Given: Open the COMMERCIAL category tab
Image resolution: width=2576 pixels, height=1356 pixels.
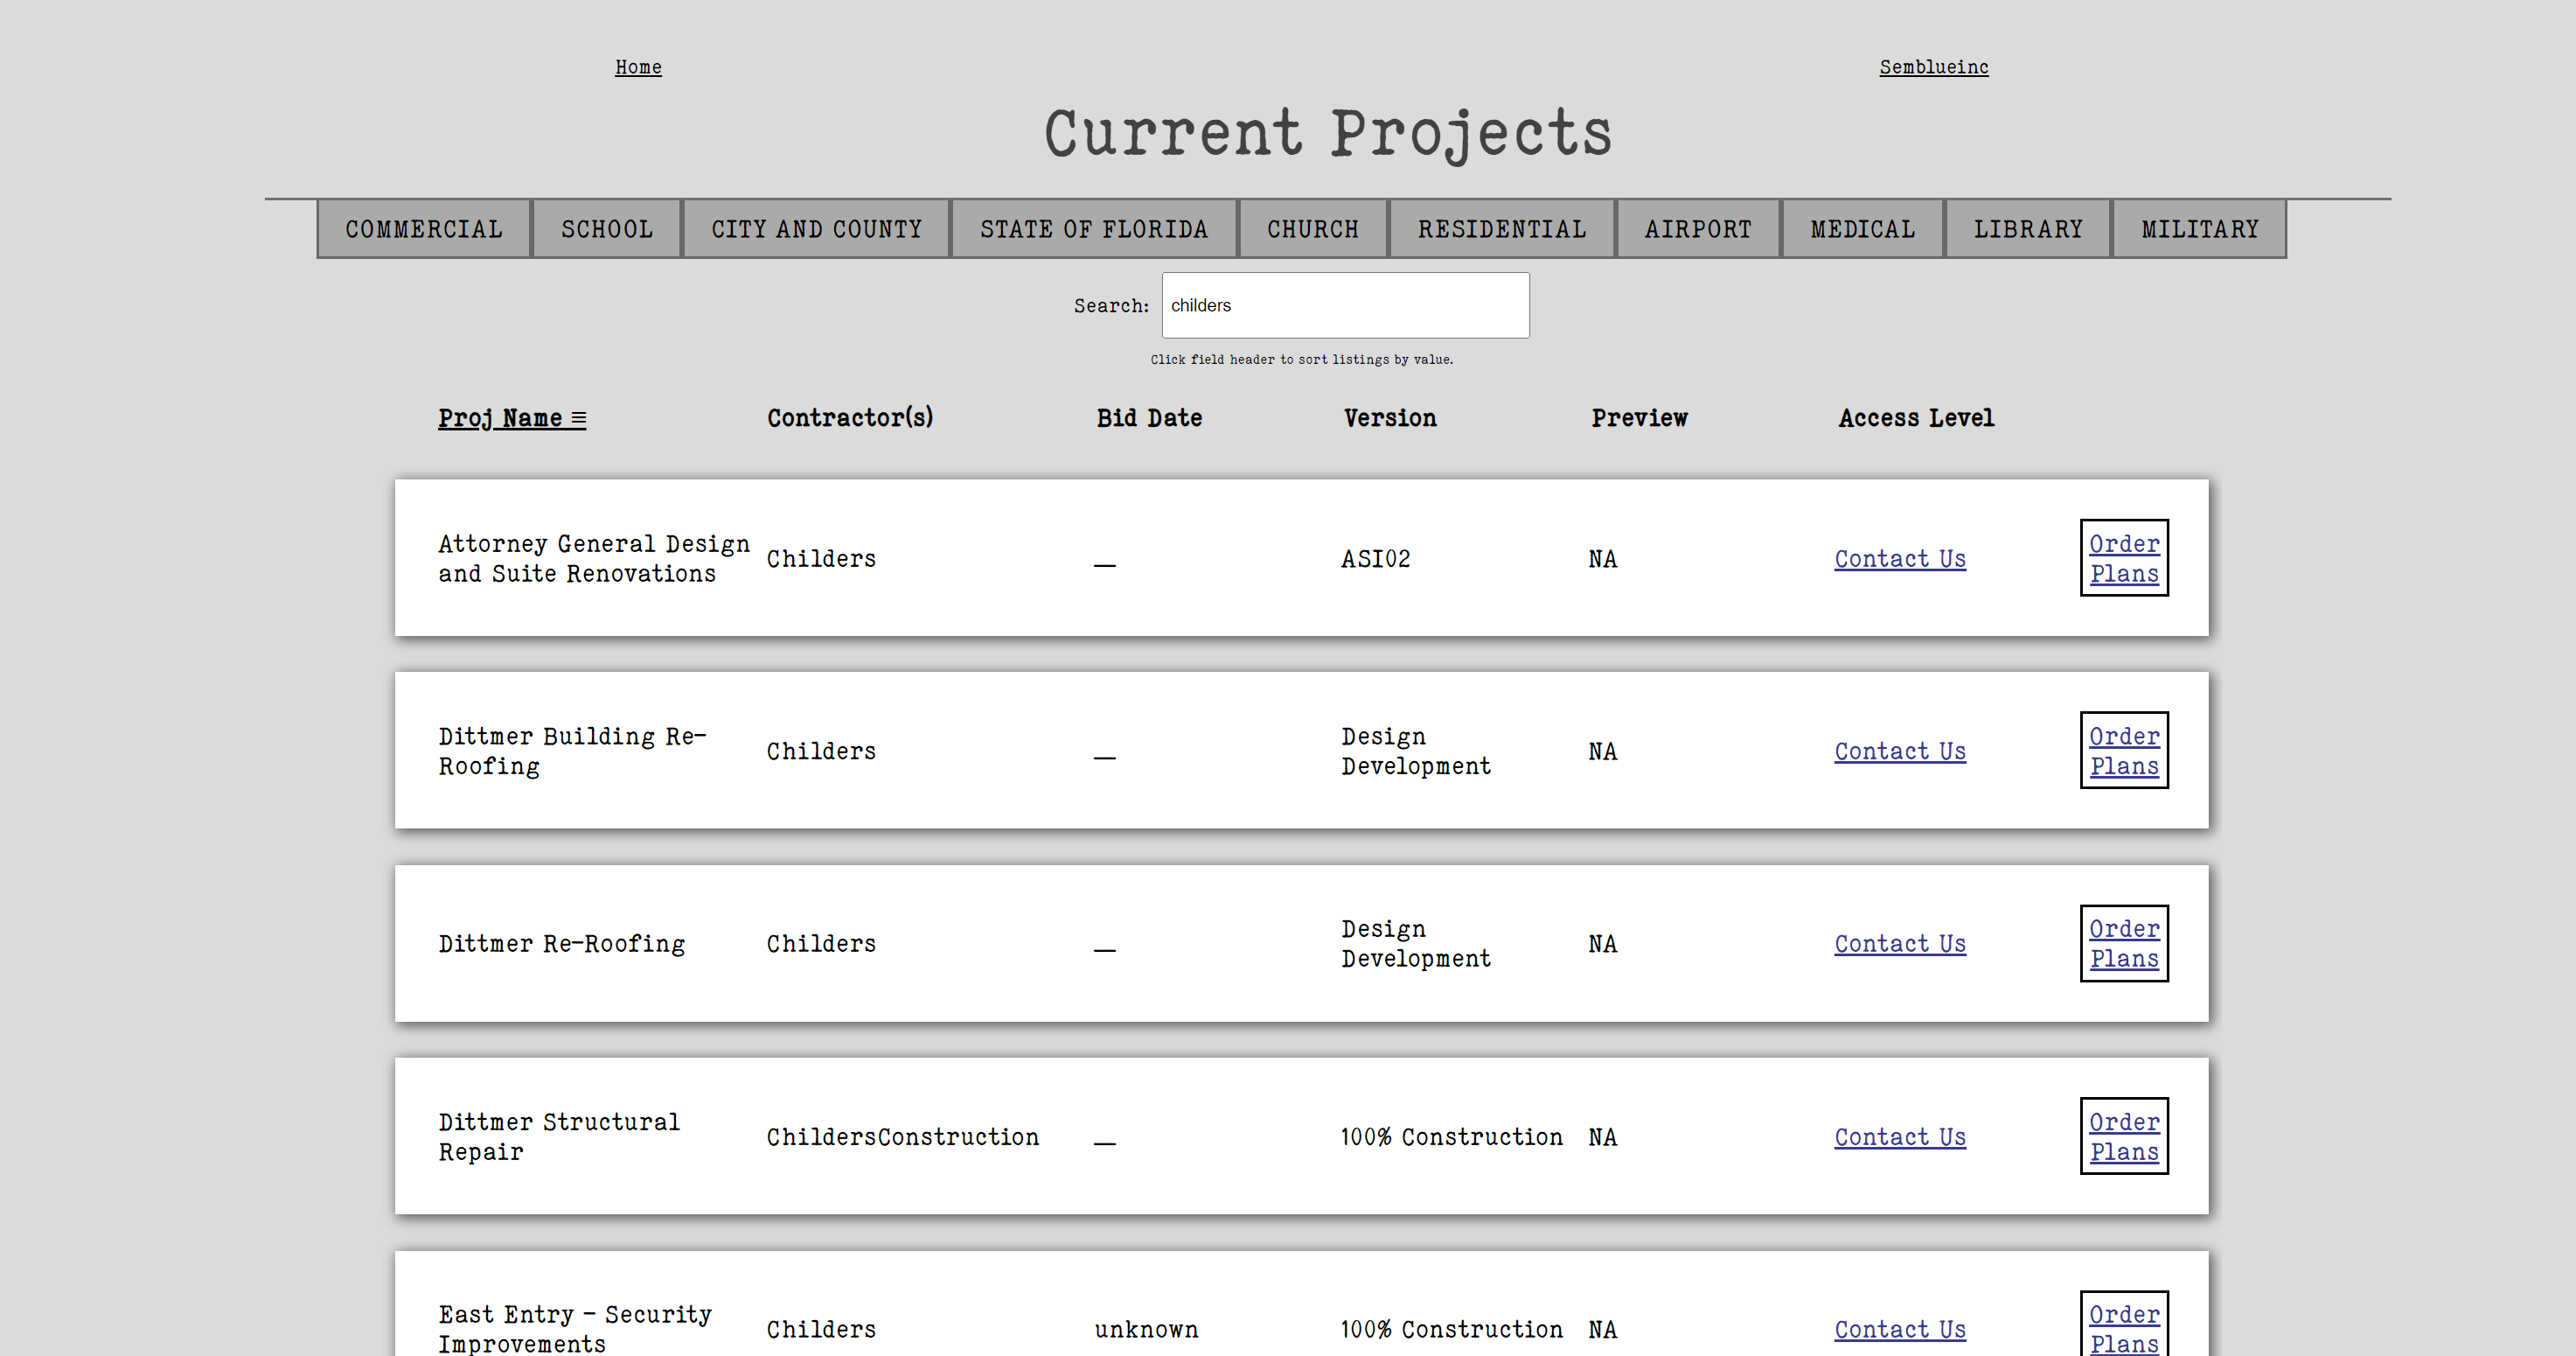Looking at the screenshot, I should click(424, 229).
